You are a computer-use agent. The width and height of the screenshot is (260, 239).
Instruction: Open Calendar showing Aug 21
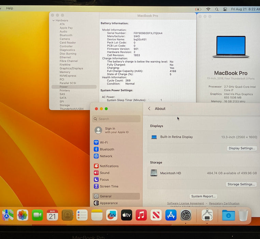click(52, 215)
